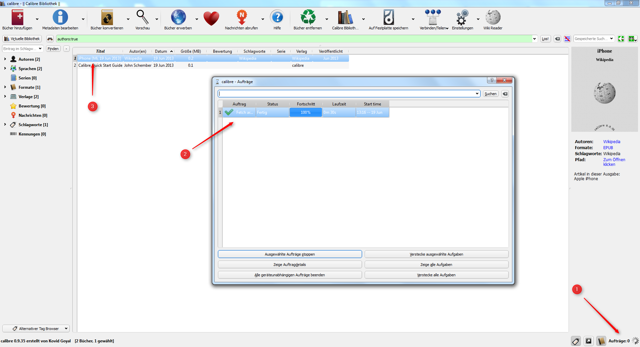The image size is (640, 347).
Task: Expand the Verlage tree category
Action: pos(5,96)
